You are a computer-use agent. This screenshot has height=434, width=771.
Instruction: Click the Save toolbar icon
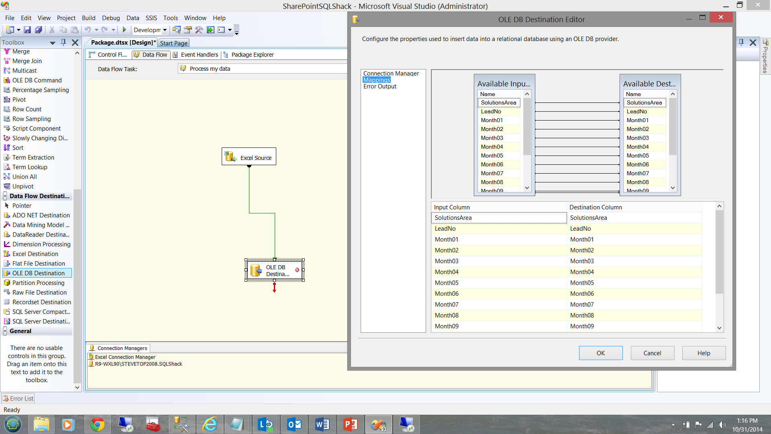click(27, 30)
